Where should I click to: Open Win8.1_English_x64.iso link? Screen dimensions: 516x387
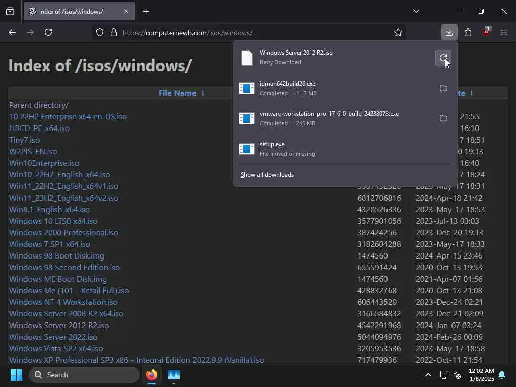click(x=49, y=209)
